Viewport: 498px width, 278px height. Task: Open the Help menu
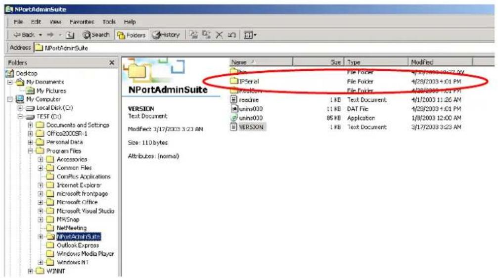(x=130, y=22)
